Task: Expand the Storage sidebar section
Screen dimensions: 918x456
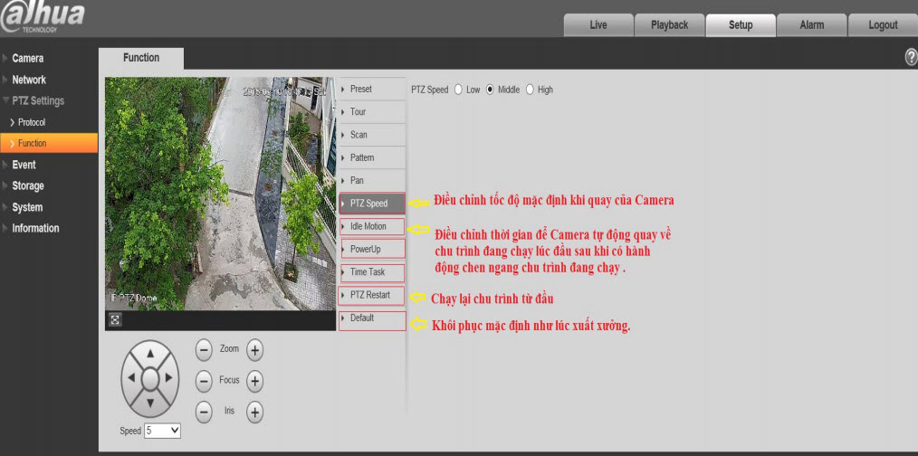Action: click(27, 185)
